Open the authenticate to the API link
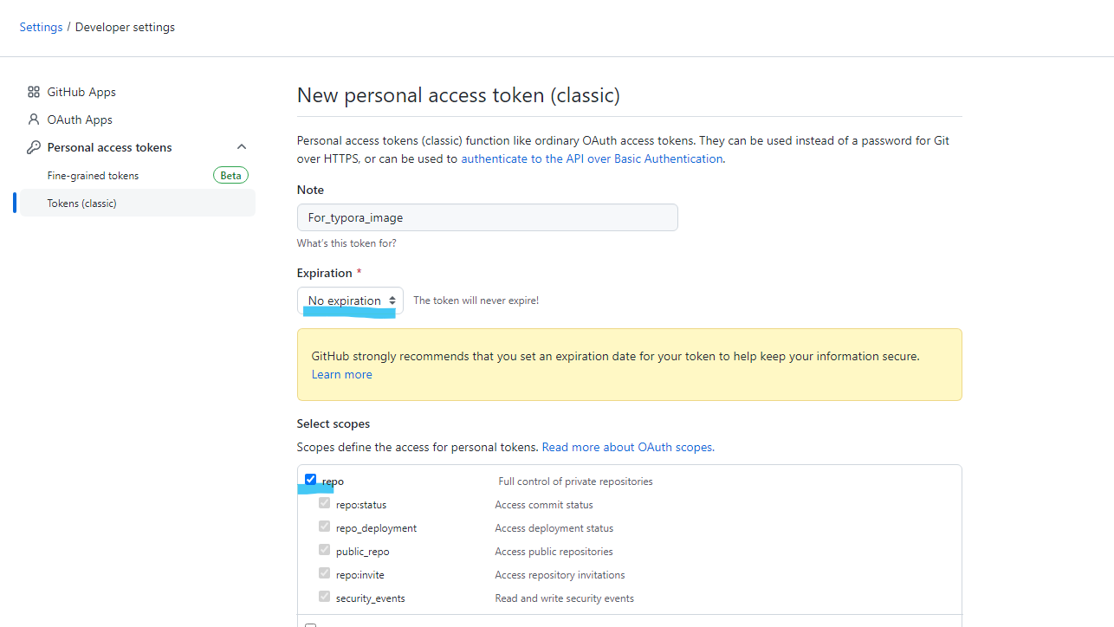 [592, 158]
